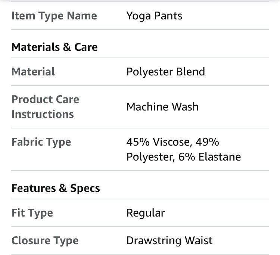Tap the Drawstring Waist value

click(169, 240)
